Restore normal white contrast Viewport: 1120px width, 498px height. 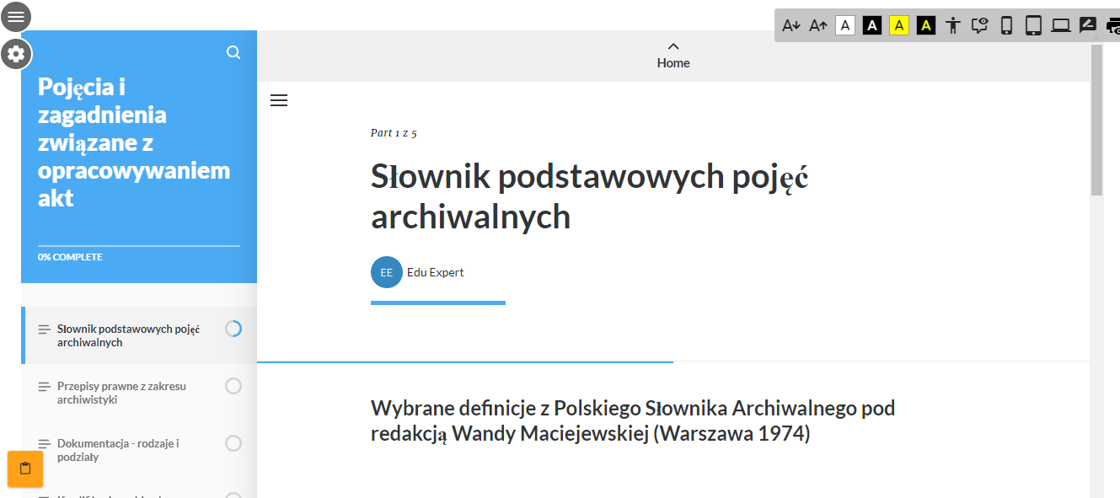tap(845, 25)
